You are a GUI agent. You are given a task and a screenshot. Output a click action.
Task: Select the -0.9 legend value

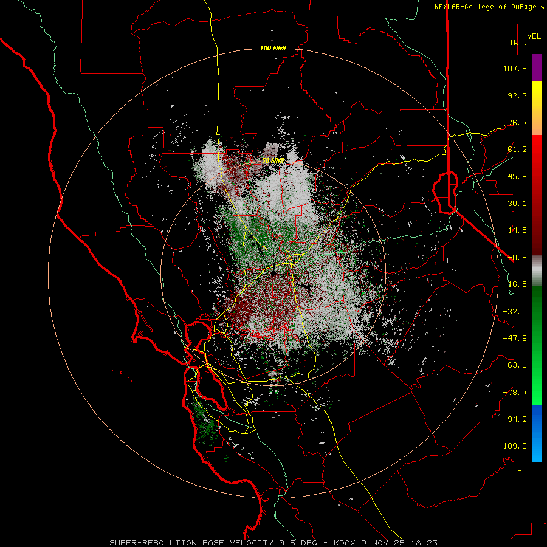pyautogui.click(x=517, y=258)
